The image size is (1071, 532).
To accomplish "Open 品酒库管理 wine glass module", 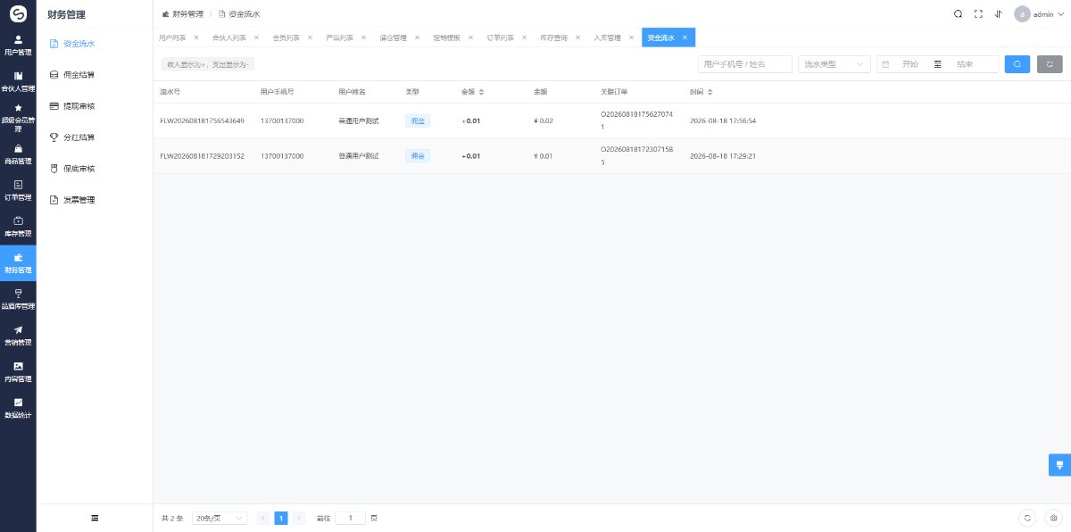I will coord(18,299).
